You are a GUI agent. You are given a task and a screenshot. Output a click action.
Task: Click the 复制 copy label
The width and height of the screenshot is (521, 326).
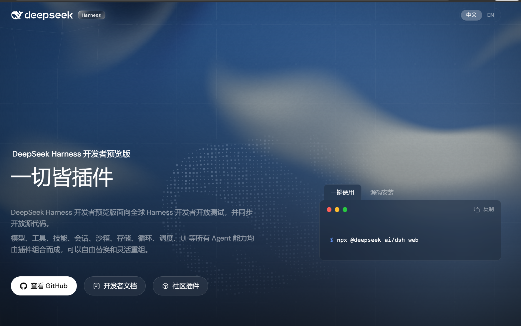pos(488,209)
